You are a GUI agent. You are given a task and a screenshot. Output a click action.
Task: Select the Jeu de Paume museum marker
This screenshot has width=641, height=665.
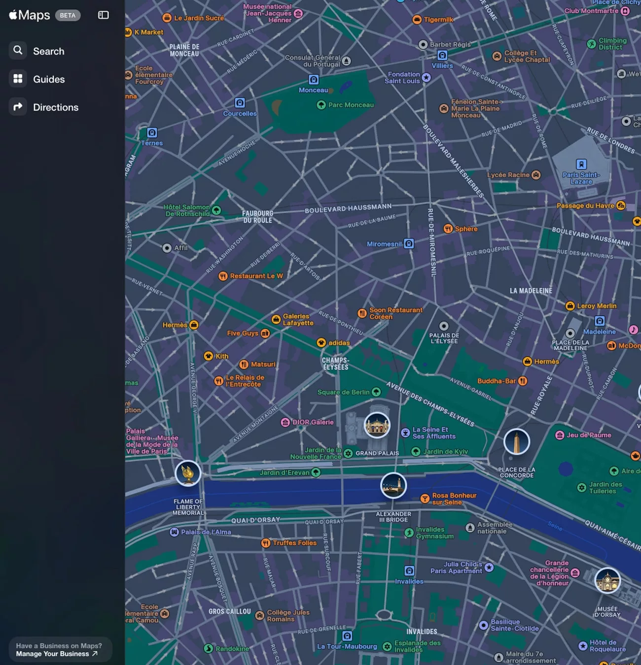pyautogui.click(x=560, y=435)
